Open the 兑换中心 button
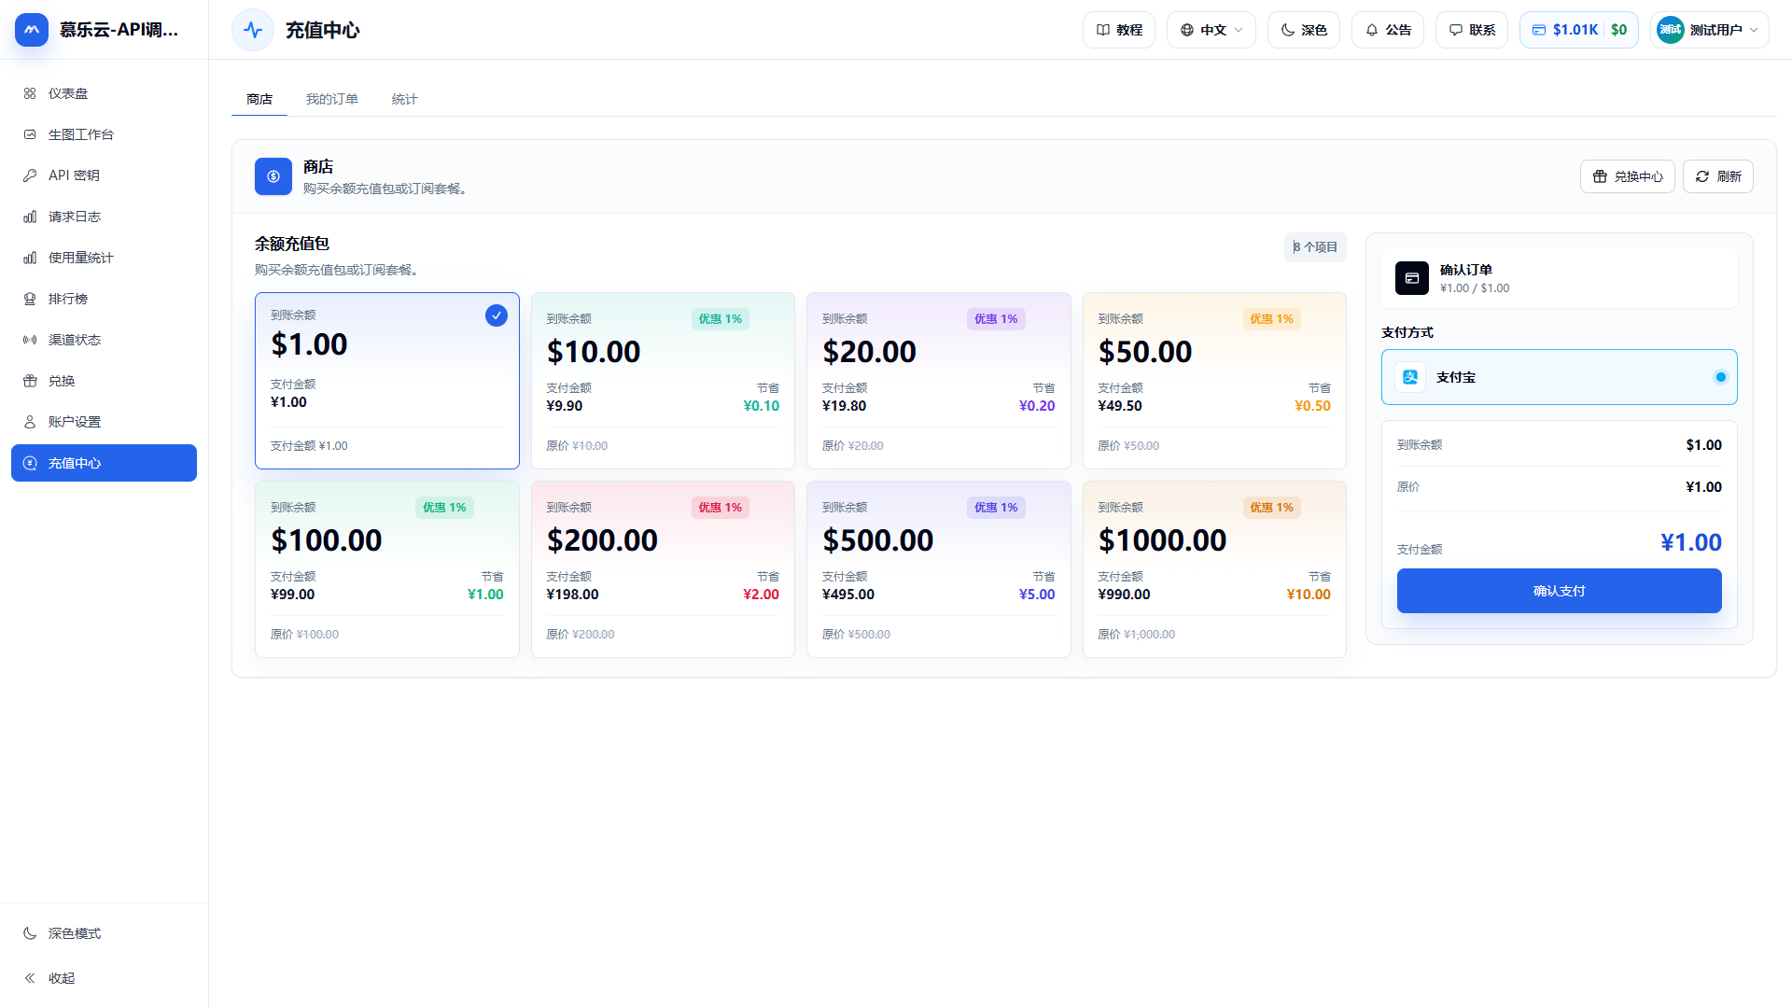Screen dimensions: 1792x1008 pos(1627,176)
